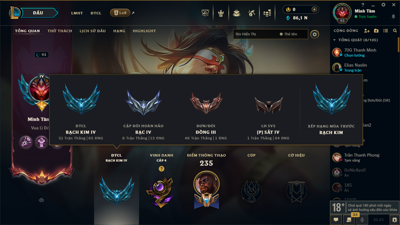Open the Store coins icon
Viewport: 400px width, 225px height.
click(x=267, y=13)
